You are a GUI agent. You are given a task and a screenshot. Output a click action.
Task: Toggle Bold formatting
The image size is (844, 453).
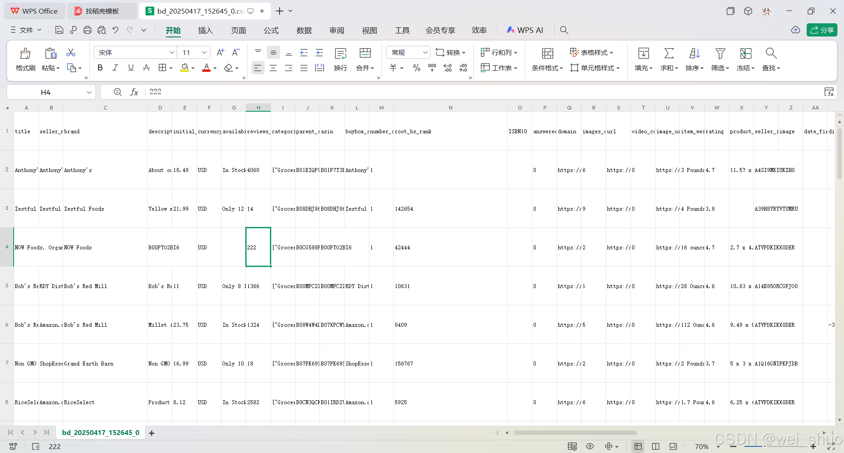100,68
